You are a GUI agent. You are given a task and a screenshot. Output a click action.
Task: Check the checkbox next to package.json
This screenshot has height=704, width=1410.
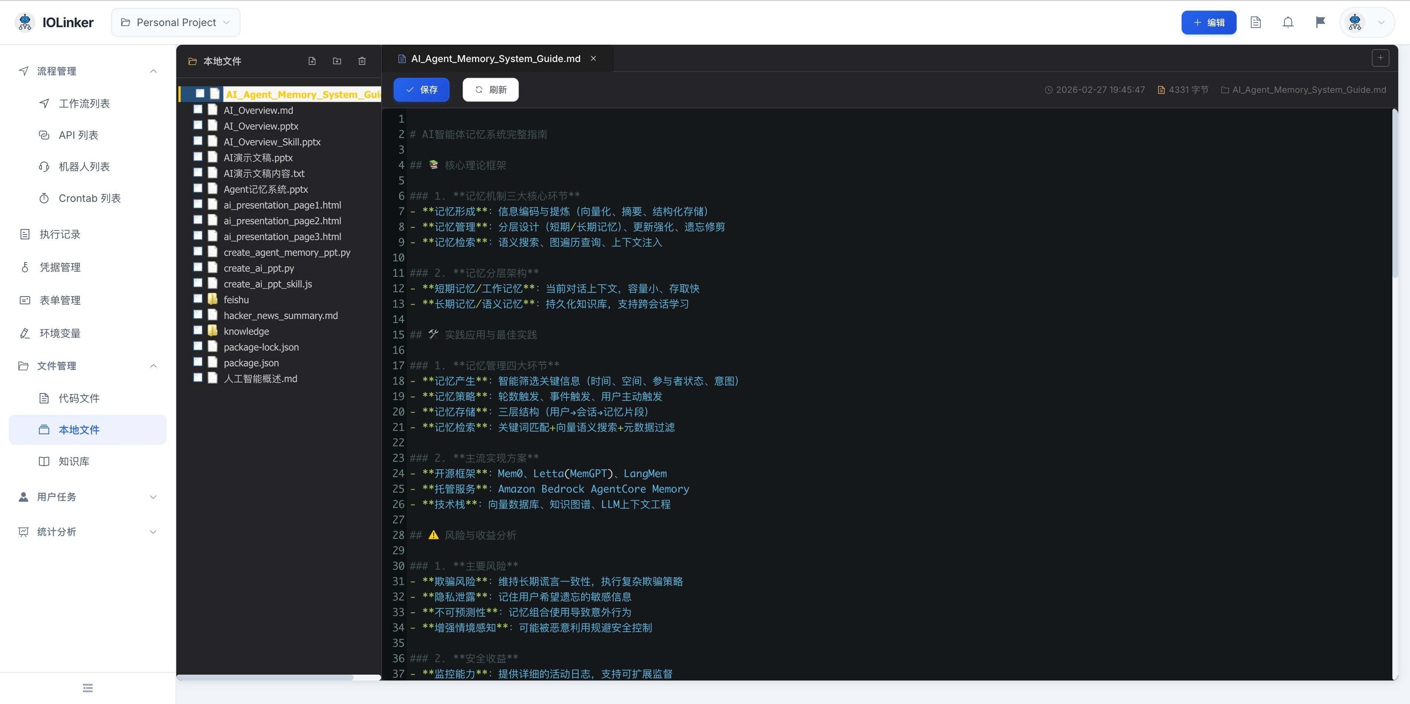198,362
